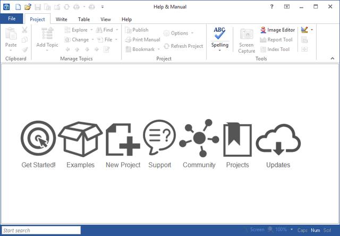This screenshot has width=340, height=236.
Task: Click in the Start search field
Action: [41, 231]
